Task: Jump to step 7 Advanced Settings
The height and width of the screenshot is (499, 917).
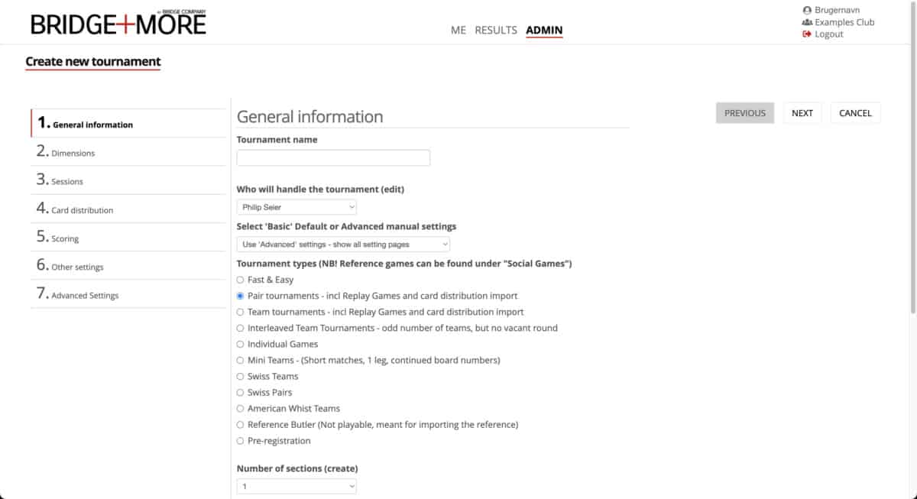Action: (x=84, y=295)
